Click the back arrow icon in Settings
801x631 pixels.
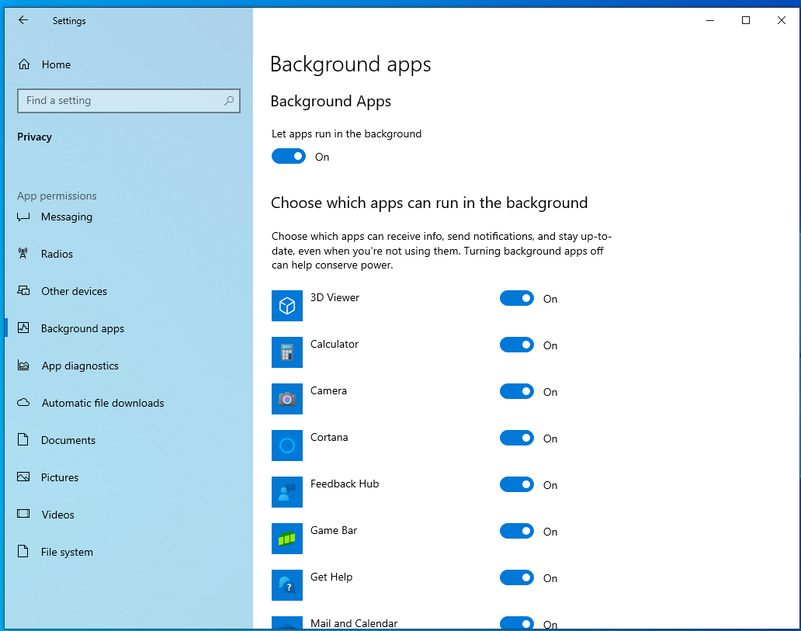tap(23, 20)
